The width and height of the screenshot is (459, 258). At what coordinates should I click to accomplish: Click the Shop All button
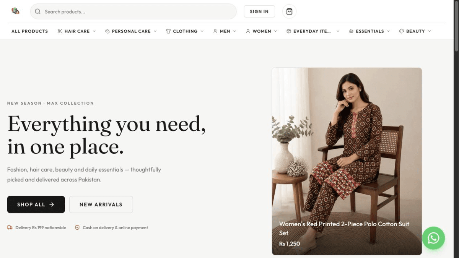(x=36, y=204)
